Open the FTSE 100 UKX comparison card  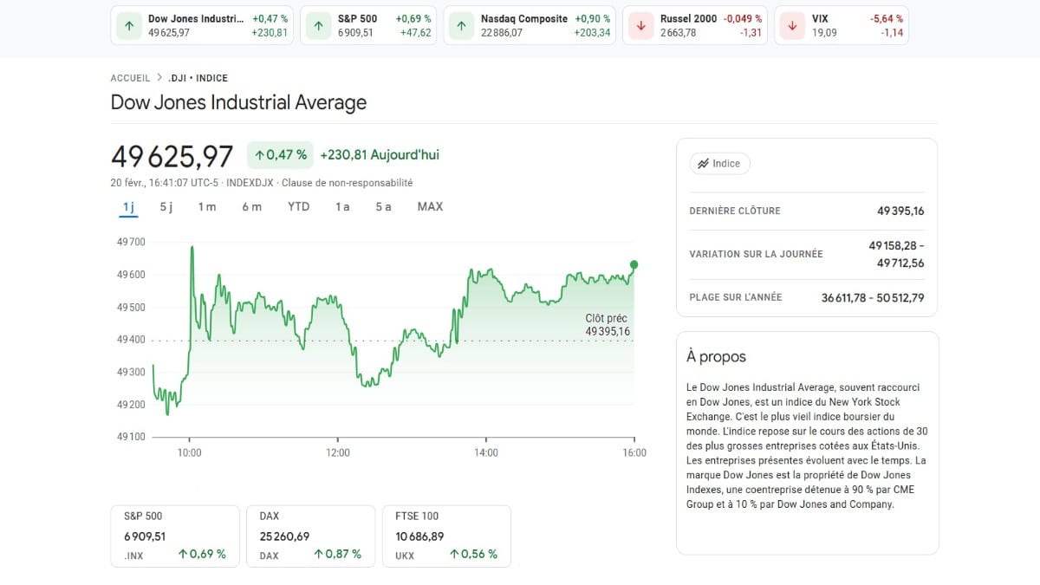coord(446,536)
